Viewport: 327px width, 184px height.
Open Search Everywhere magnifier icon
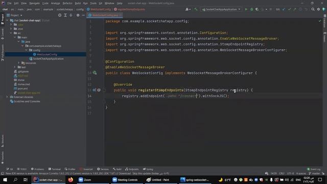click(313, 9)
